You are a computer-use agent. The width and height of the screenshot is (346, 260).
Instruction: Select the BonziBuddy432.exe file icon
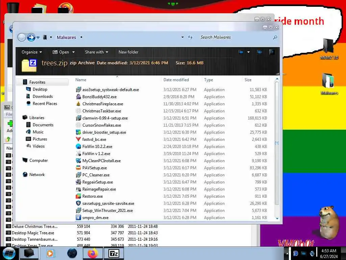tap(78, 96)
